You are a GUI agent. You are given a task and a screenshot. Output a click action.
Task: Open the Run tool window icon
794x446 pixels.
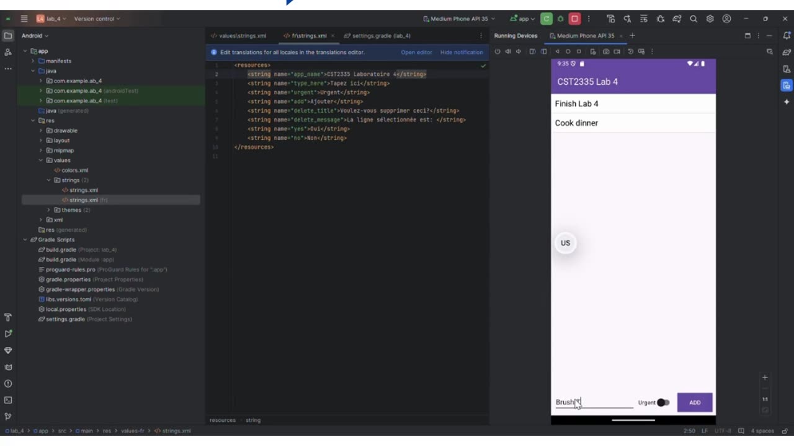(x=8, y=333)
